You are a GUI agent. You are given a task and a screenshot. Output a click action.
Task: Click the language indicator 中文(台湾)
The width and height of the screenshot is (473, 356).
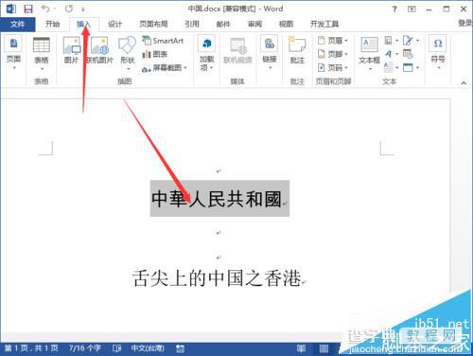(x=148, y=348)
